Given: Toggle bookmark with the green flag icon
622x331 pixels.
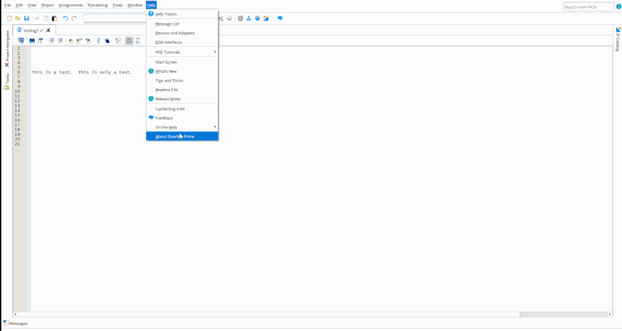Looking at the screenshot, I should tap(71, 41).
